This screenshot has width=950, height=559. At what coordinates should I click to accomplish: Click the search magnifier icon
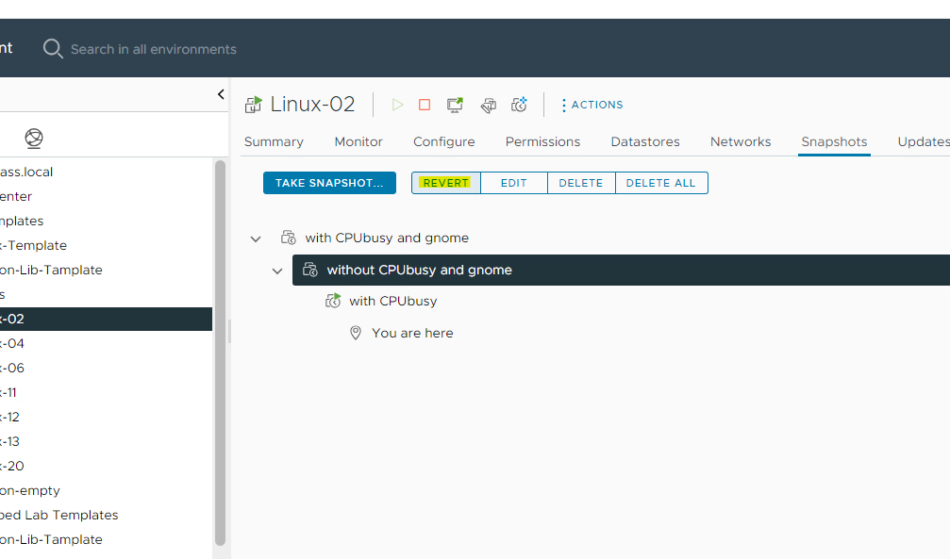click(x=53, y=49)
